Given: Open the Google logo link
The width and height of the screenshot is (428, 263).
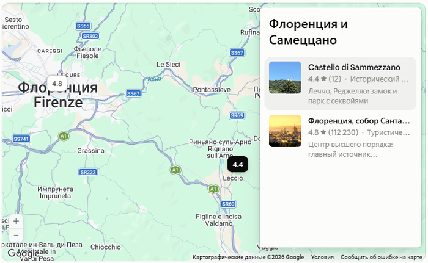Looking at the screenshot, I should [x=23, y=253].
